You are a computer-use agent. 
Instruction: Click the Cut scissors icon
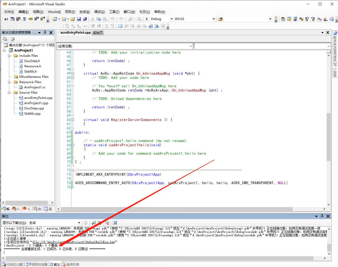92,19
